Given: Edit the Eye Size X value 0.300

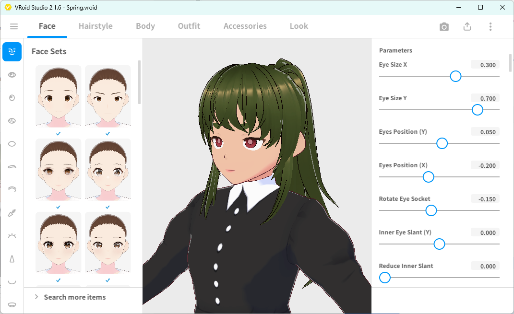Looking at the screenshot, I should pyautogui.click(x=485, y=65).
